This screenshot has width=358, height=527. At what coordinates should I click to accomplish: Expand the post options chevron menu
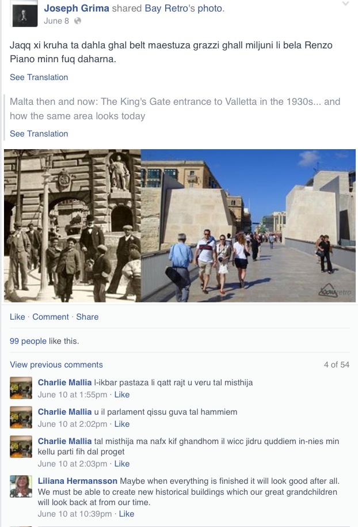pyautogui.click(x=345, y=3)
